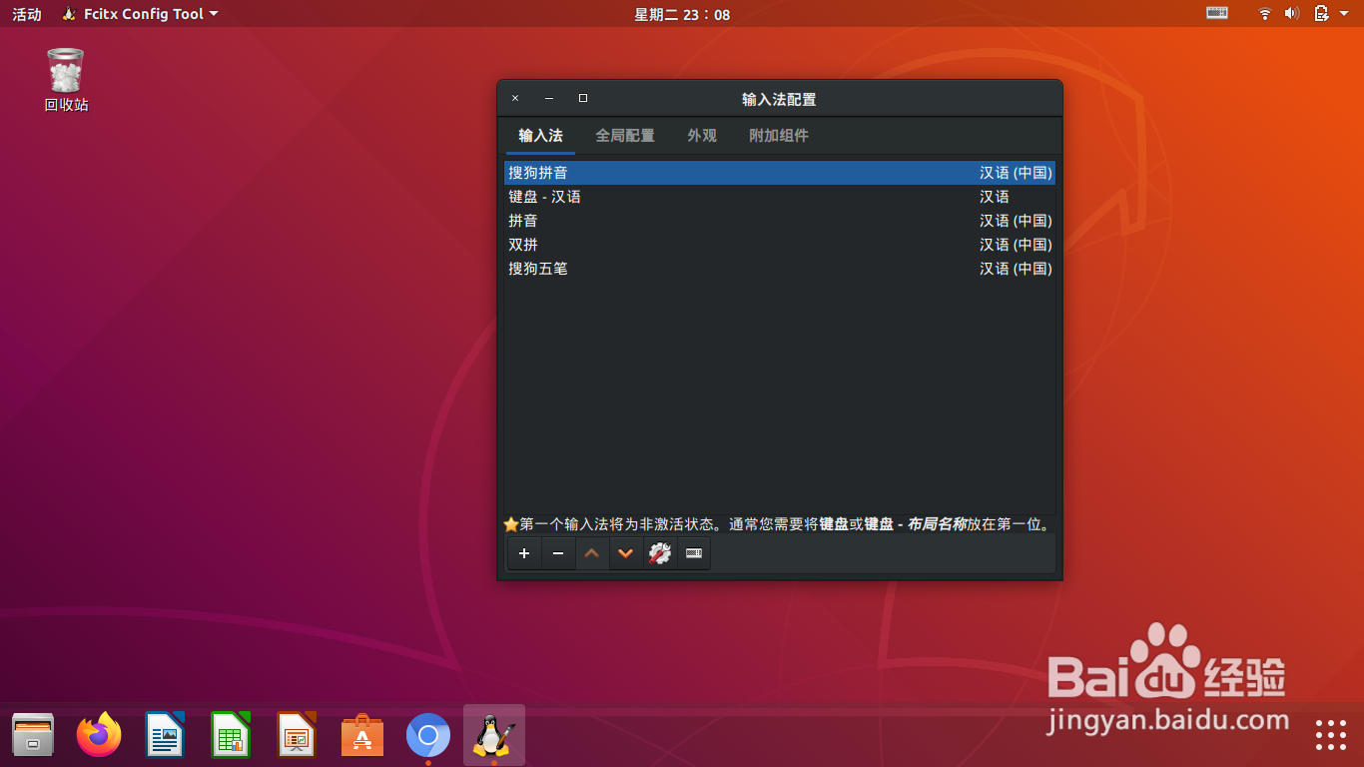Show the applications grid in the dock
1364x767 pixels.
coord(1329,735)
